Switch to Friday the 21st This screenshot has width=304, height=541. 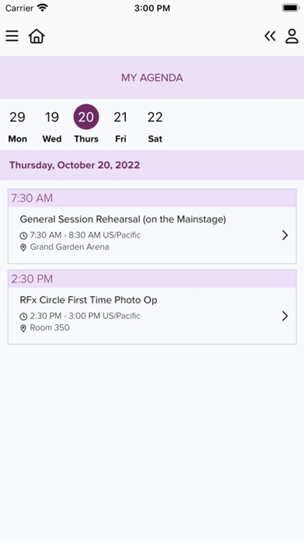point(121,124)
